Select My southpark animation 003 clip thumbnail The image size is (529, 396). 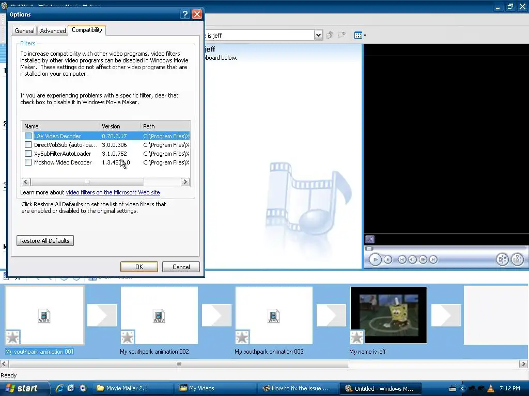[274, 315]
